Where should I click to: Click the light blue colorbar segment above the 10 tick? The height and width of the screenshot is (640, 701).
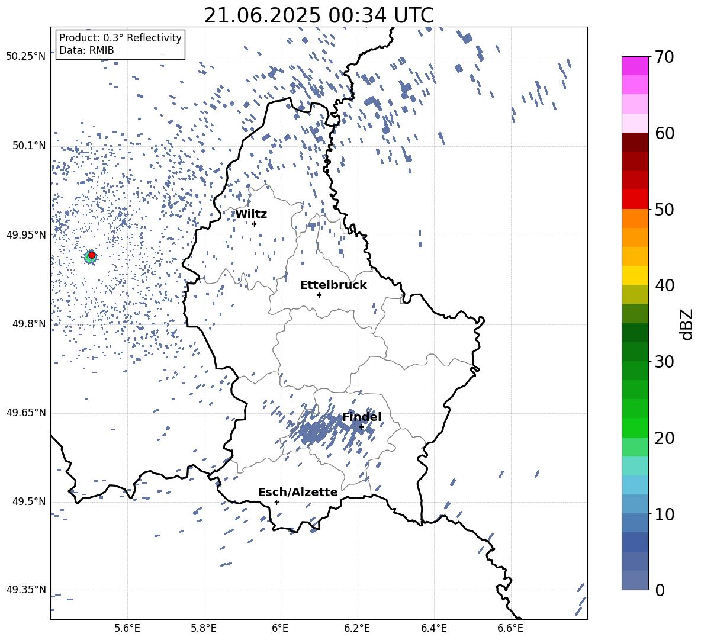(635, 504)
